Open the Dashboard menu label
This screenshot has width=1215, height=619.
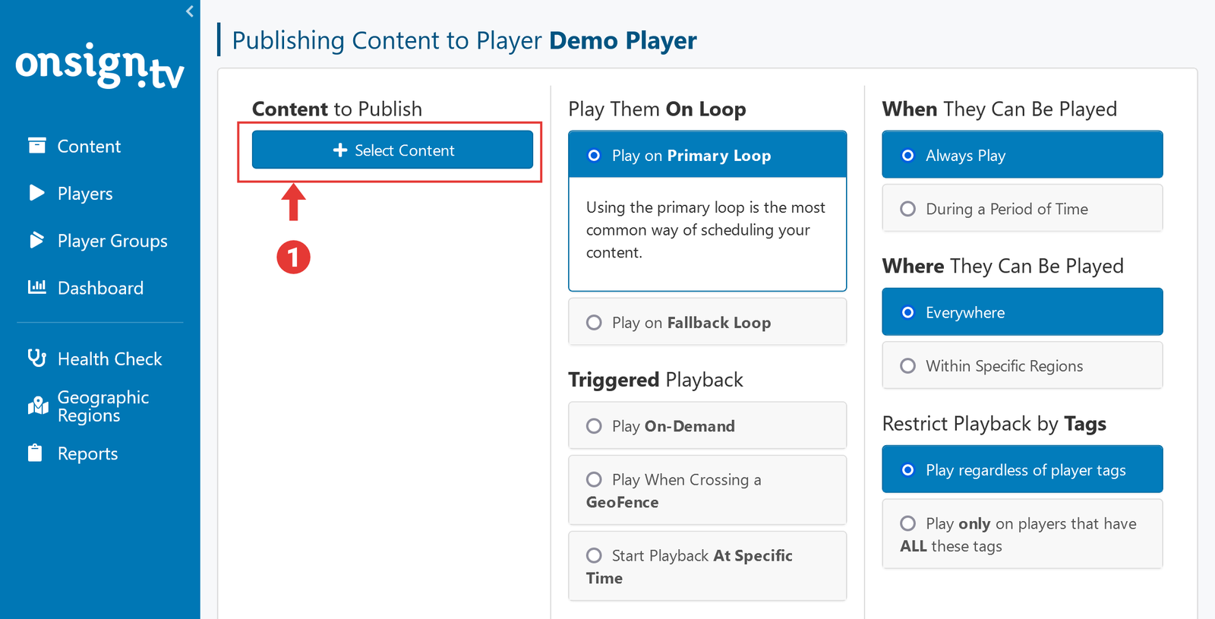100,289
